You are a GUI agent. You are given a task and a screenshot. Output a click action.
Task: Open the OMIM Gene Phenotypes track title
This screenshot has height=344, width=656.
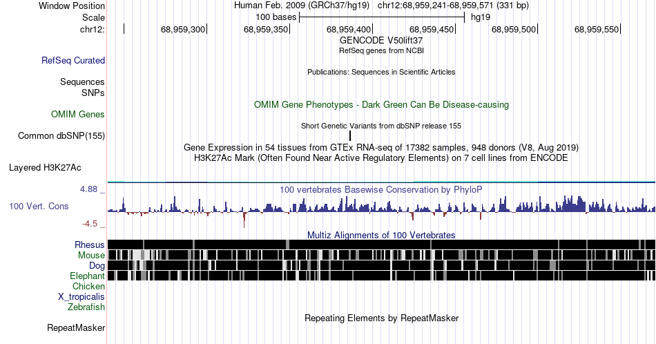[381, 104]
